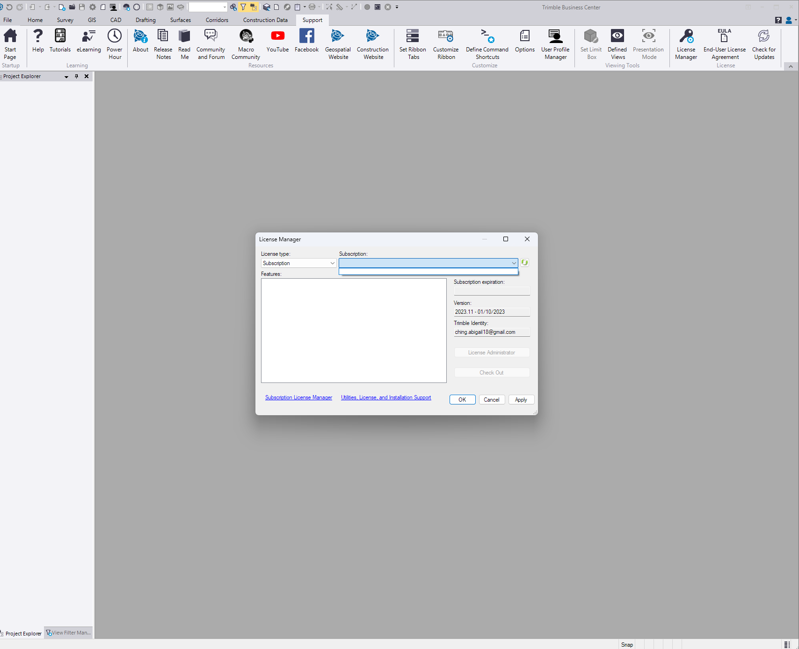
Task: Switch to View Filter Manager panel tab
Action: click(69, 633)
